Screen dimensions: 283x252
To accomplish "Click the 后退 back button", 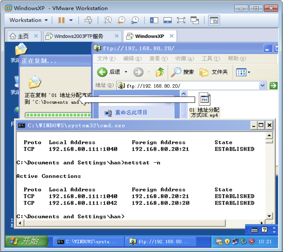I will (108, 72).
